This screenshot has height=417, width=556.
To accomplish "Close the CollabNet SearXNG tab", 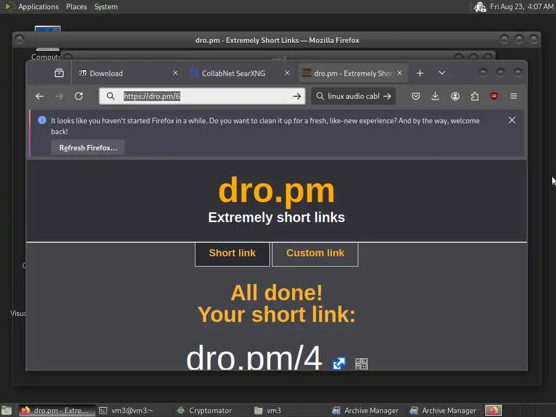I will [287, 73].
